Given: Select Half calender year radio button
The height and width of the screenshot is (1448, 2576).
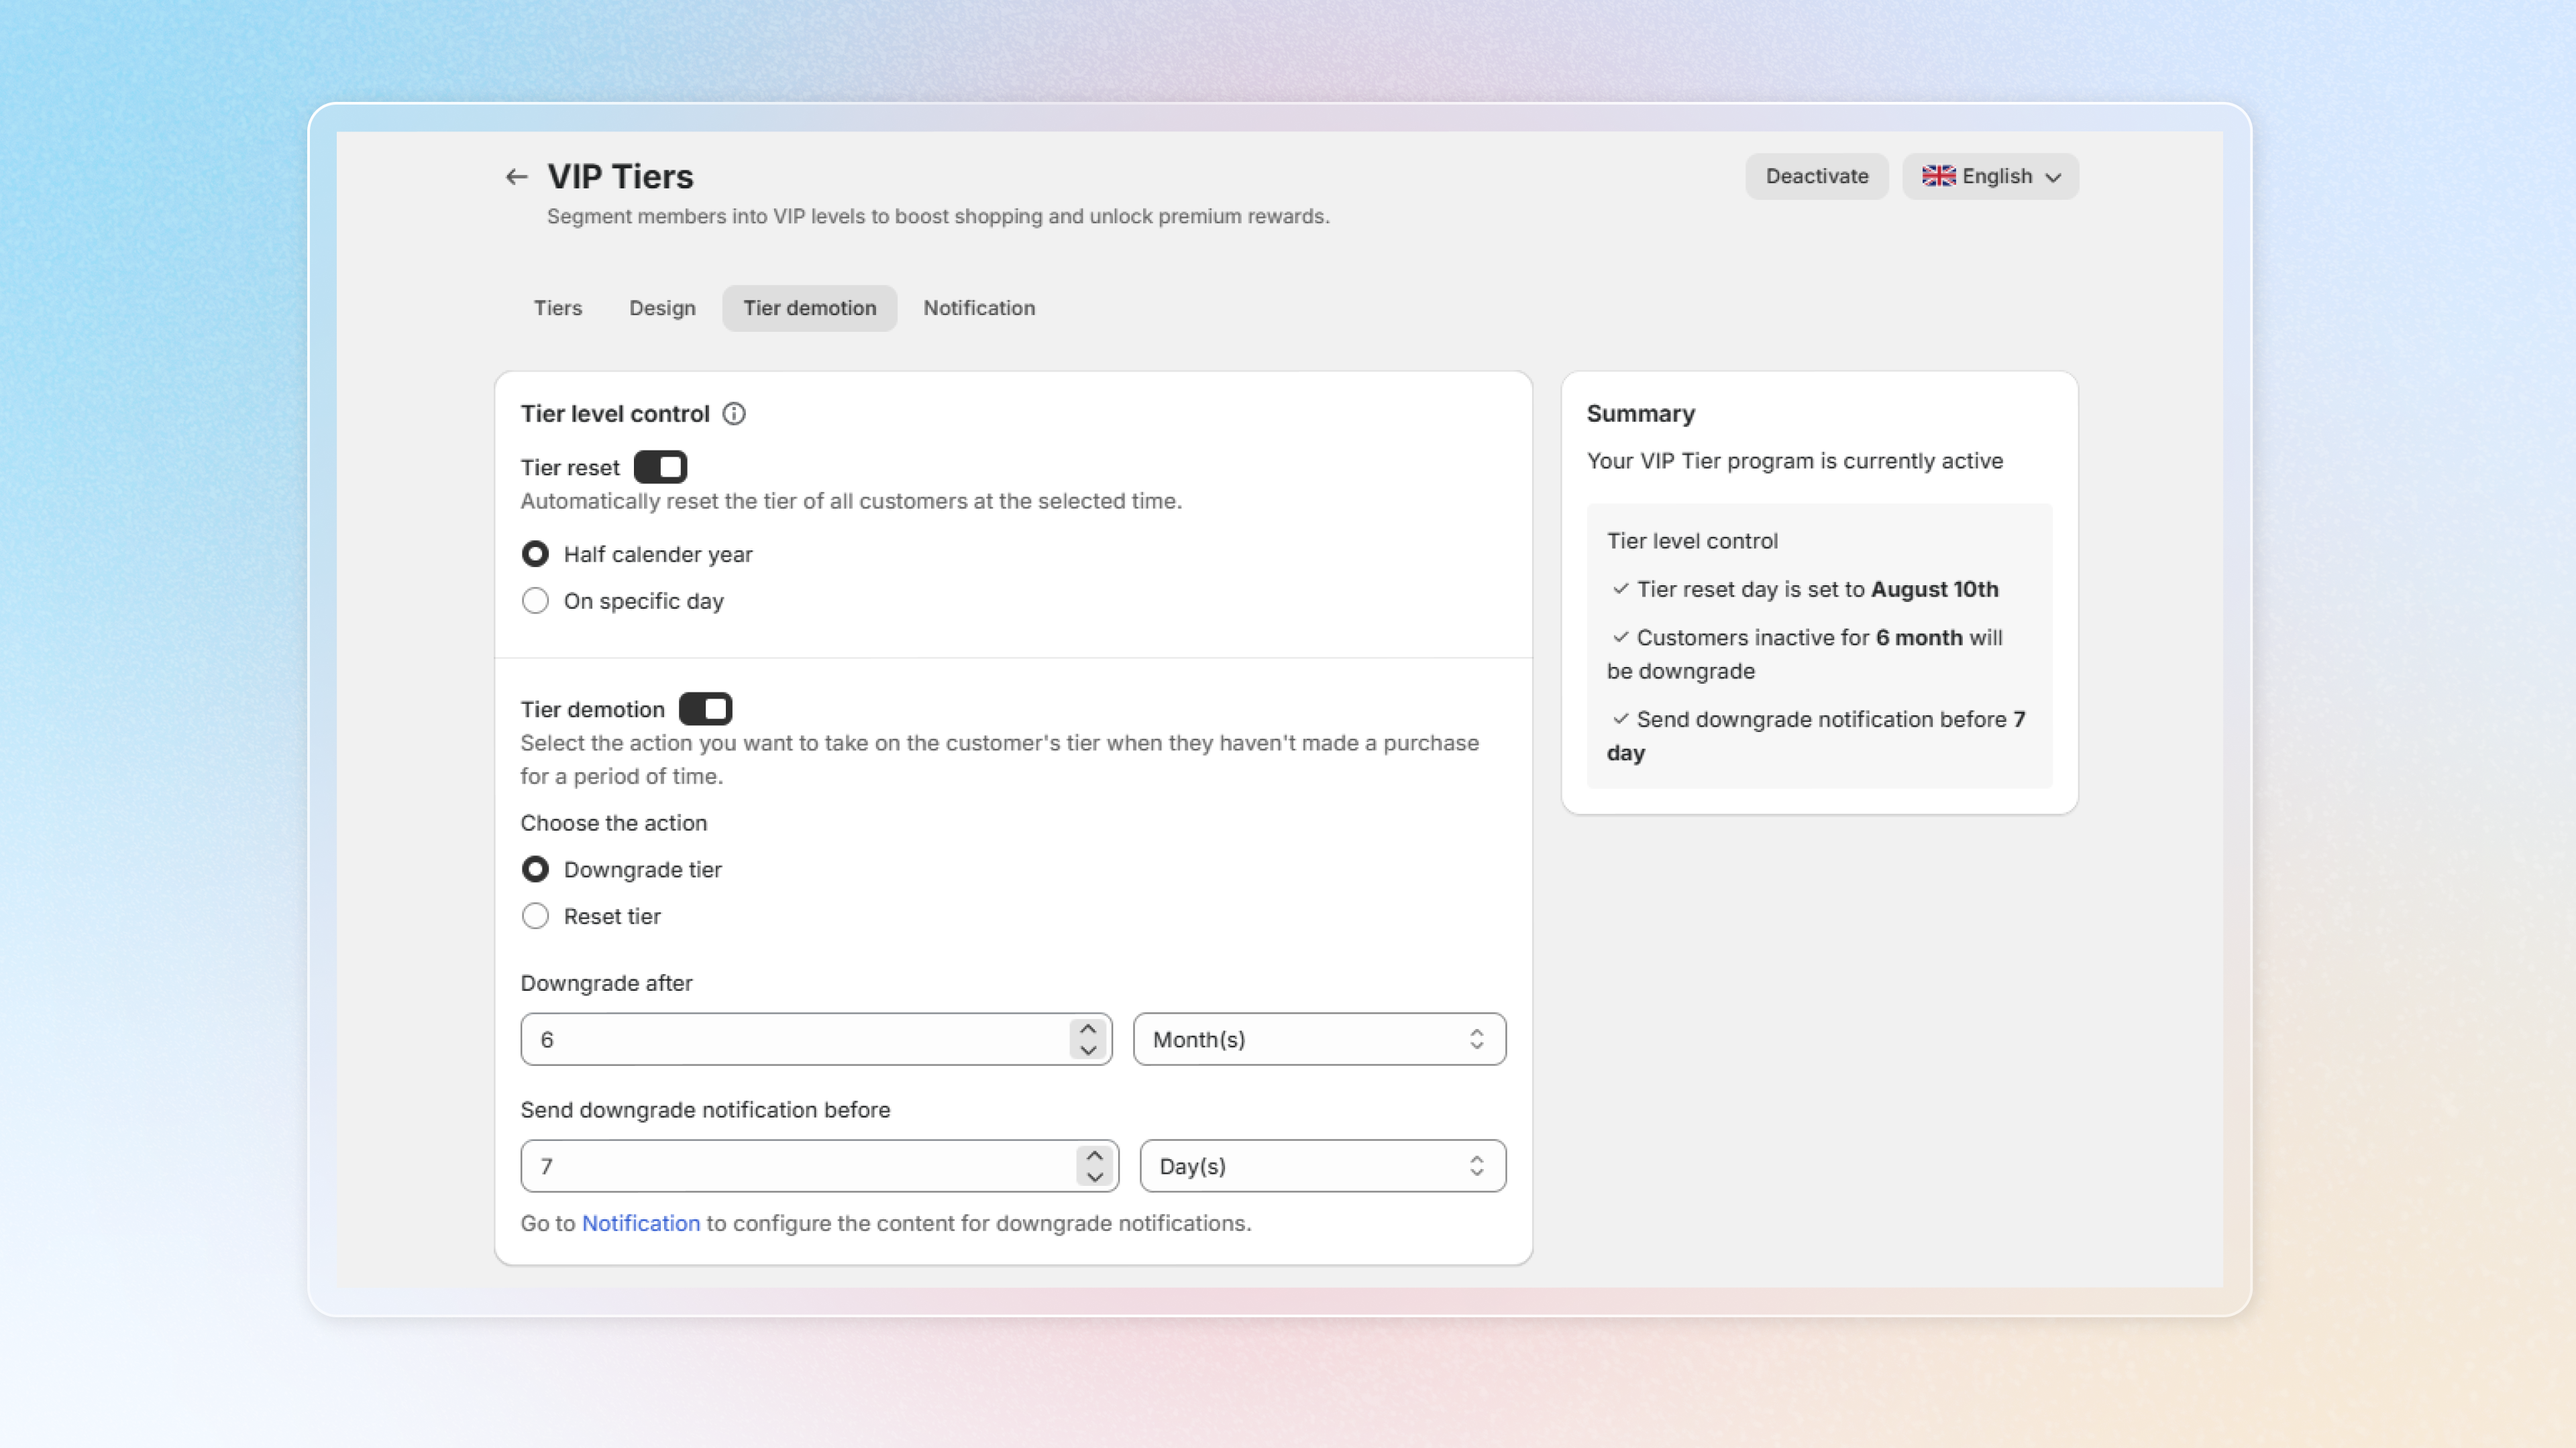Looking at the screenshot, I should pyautogui.click(x=535, y=554).
